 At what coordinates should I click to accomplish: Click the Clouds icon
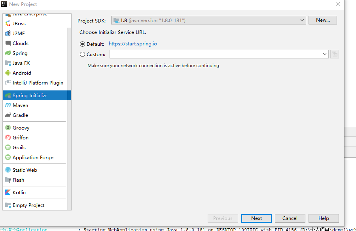[8, 43]
